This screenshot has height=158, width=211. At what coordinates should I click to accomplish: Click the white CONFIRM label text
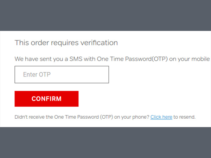(x=46, y=99)
